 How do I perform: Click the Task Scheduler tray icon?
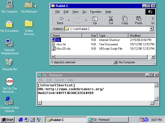coord(142,120)
